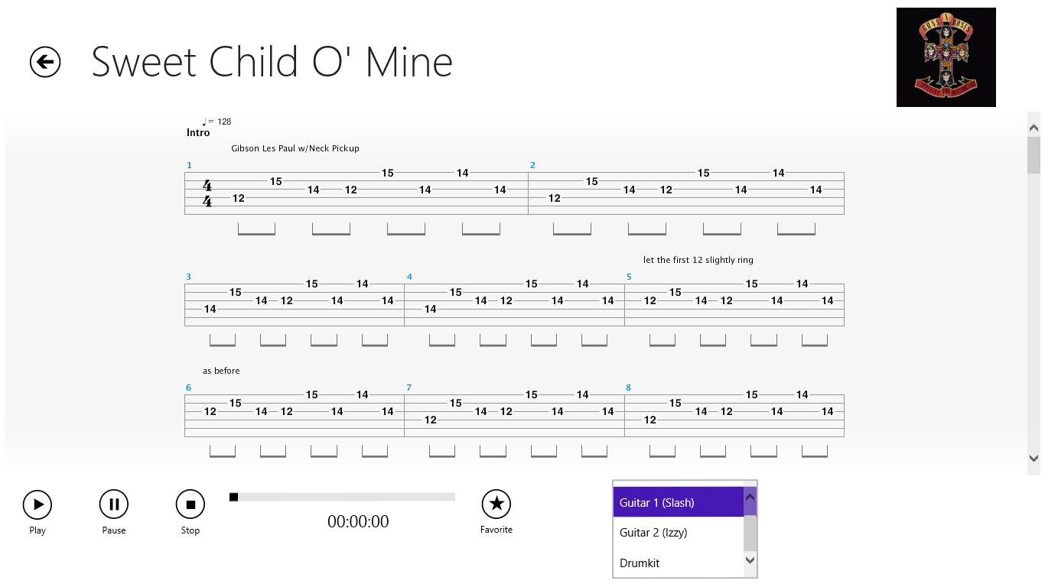Click the tempo marking showing 128 BPM
This screenshot has height=587, width=1045.
tap(216, 121)
